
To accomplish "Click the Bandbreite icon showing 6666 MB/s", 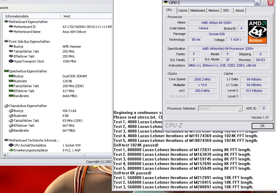I will point(11,96).
